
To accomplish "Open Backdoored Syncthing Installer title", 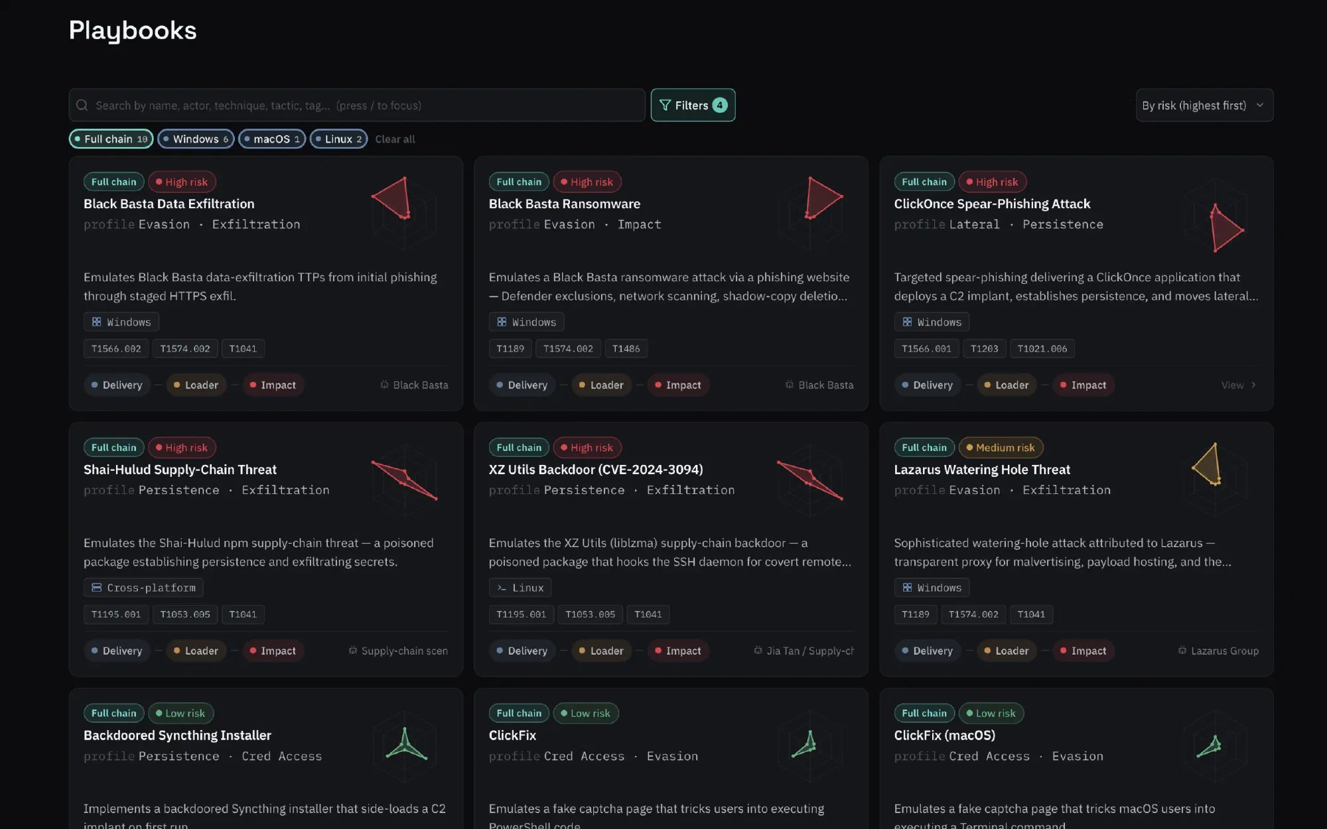I will 177,735.
